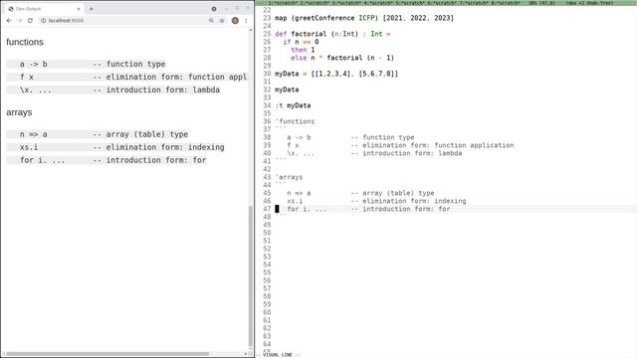This screenshot has width=637, height=358.
Task: Reload the localhost page
Action: (x=30, y=20)
